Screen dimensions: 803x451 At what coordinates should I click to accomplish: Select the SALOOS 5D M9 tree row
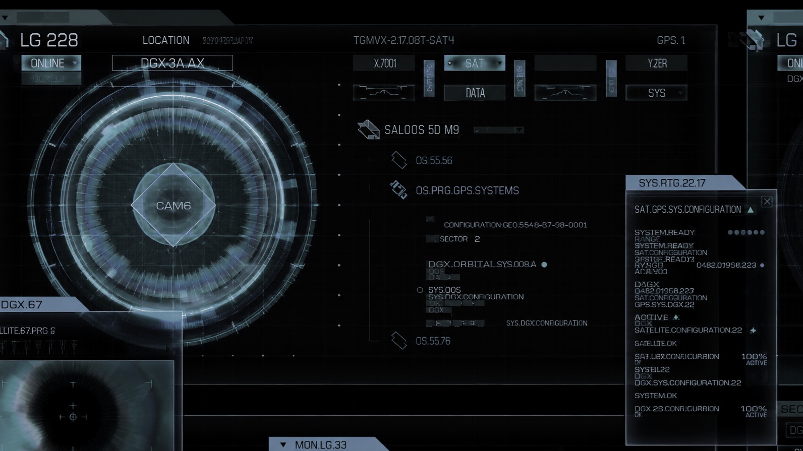pos(422,130)
